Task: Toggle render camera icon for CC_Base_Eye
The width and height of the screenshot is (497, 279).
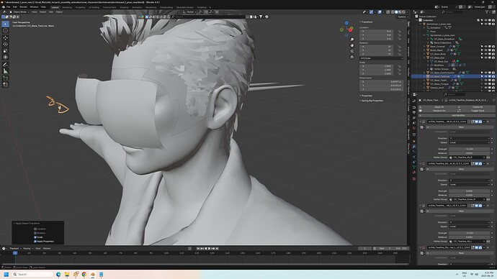Action: (493, 58)
